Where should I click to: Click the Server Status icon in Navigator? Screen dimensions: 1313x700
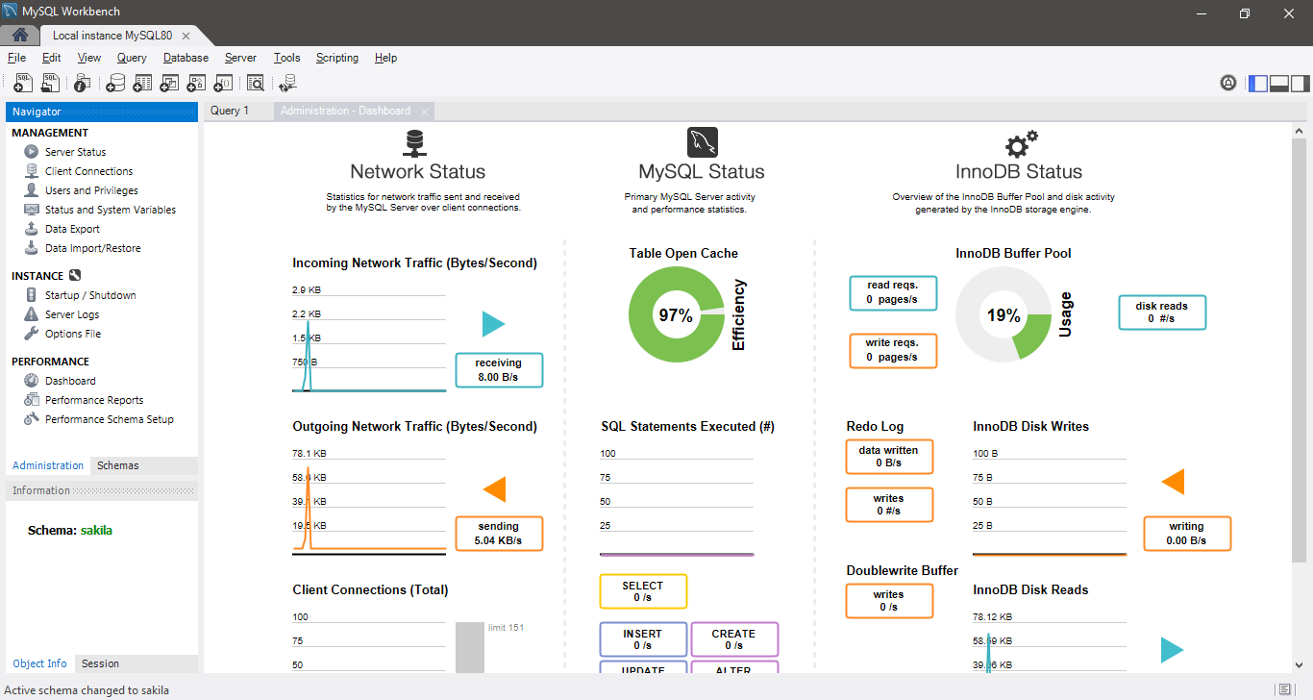click(x=32, y=152)
